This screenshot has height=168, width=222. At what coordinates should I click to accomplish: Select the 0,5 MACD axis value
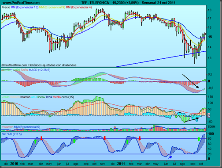tap(210, 74)
